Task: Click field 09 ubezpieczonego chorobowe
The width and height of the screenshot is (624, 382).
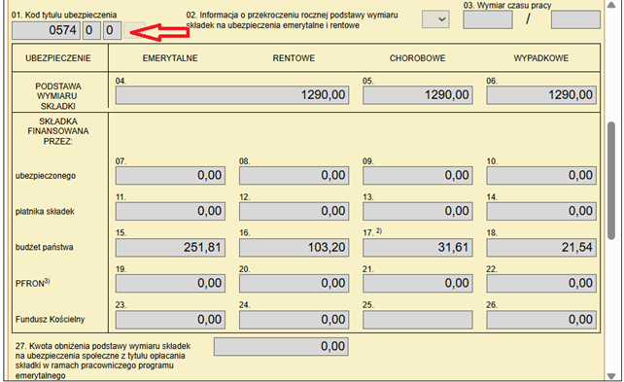Action: pos(418,176)
